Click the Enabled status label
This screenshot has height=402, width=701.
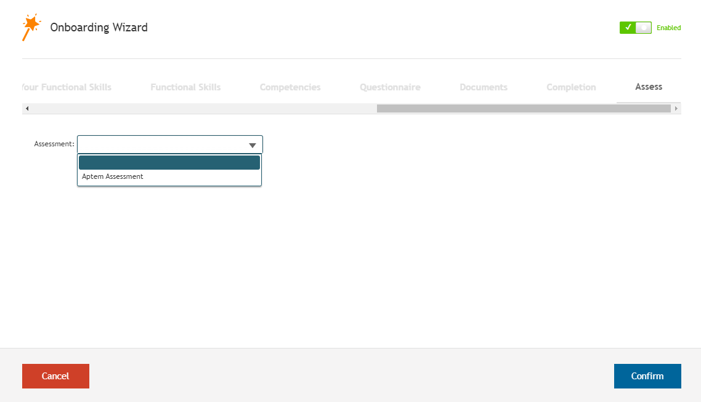pyautogui.click(x=668, y=28)
